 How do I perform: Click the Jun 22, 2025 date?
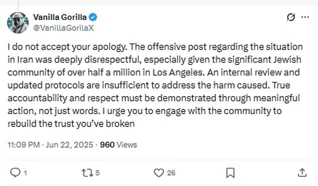(x=69, y=145)
